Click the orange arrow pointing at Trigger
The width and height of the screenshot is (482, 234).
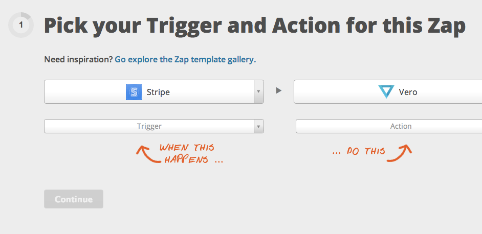(x=146, y=154)
